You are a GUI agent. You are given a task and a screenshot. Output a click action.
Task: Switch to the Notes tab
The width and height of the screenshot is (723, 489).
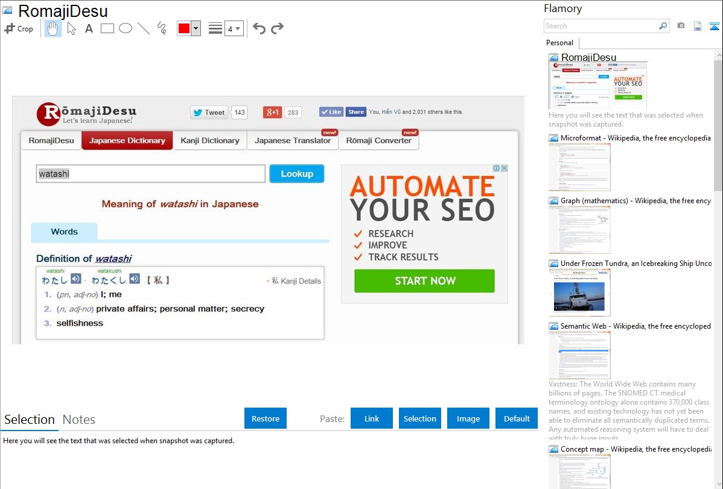79,420
